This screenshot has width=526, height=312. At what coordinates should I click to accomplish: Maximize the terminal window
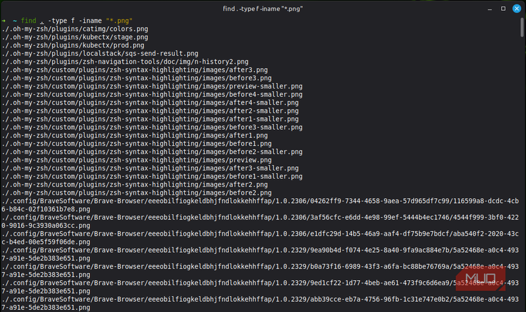503,9
